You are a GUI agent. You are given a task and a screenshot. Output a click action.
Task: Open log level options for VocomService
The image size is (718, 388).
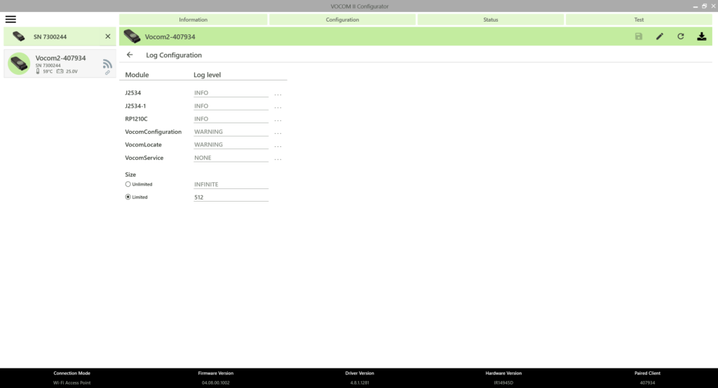point(278,158)
